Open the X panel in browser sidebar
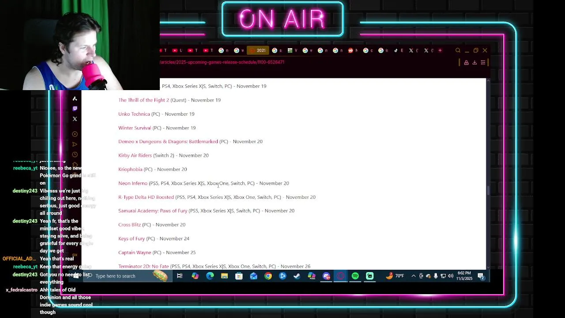The height and width of the screenshot is (318, 565). coord(75,119)
